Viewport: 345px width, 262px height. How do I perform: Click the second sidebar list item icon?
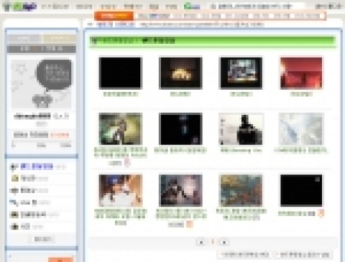14,178
